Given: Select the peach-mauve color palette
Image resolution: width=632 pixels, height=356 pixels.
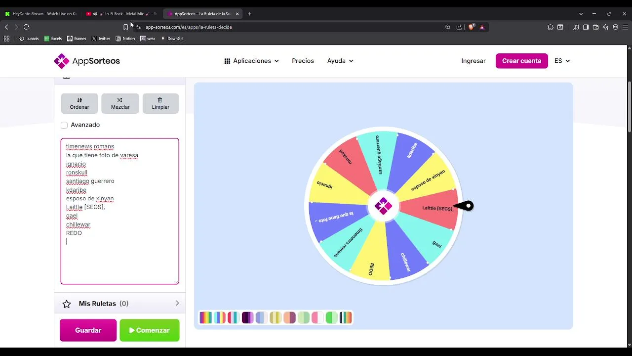Looking at the screenshot, I should pyautogui.click(x=290, y=317).
